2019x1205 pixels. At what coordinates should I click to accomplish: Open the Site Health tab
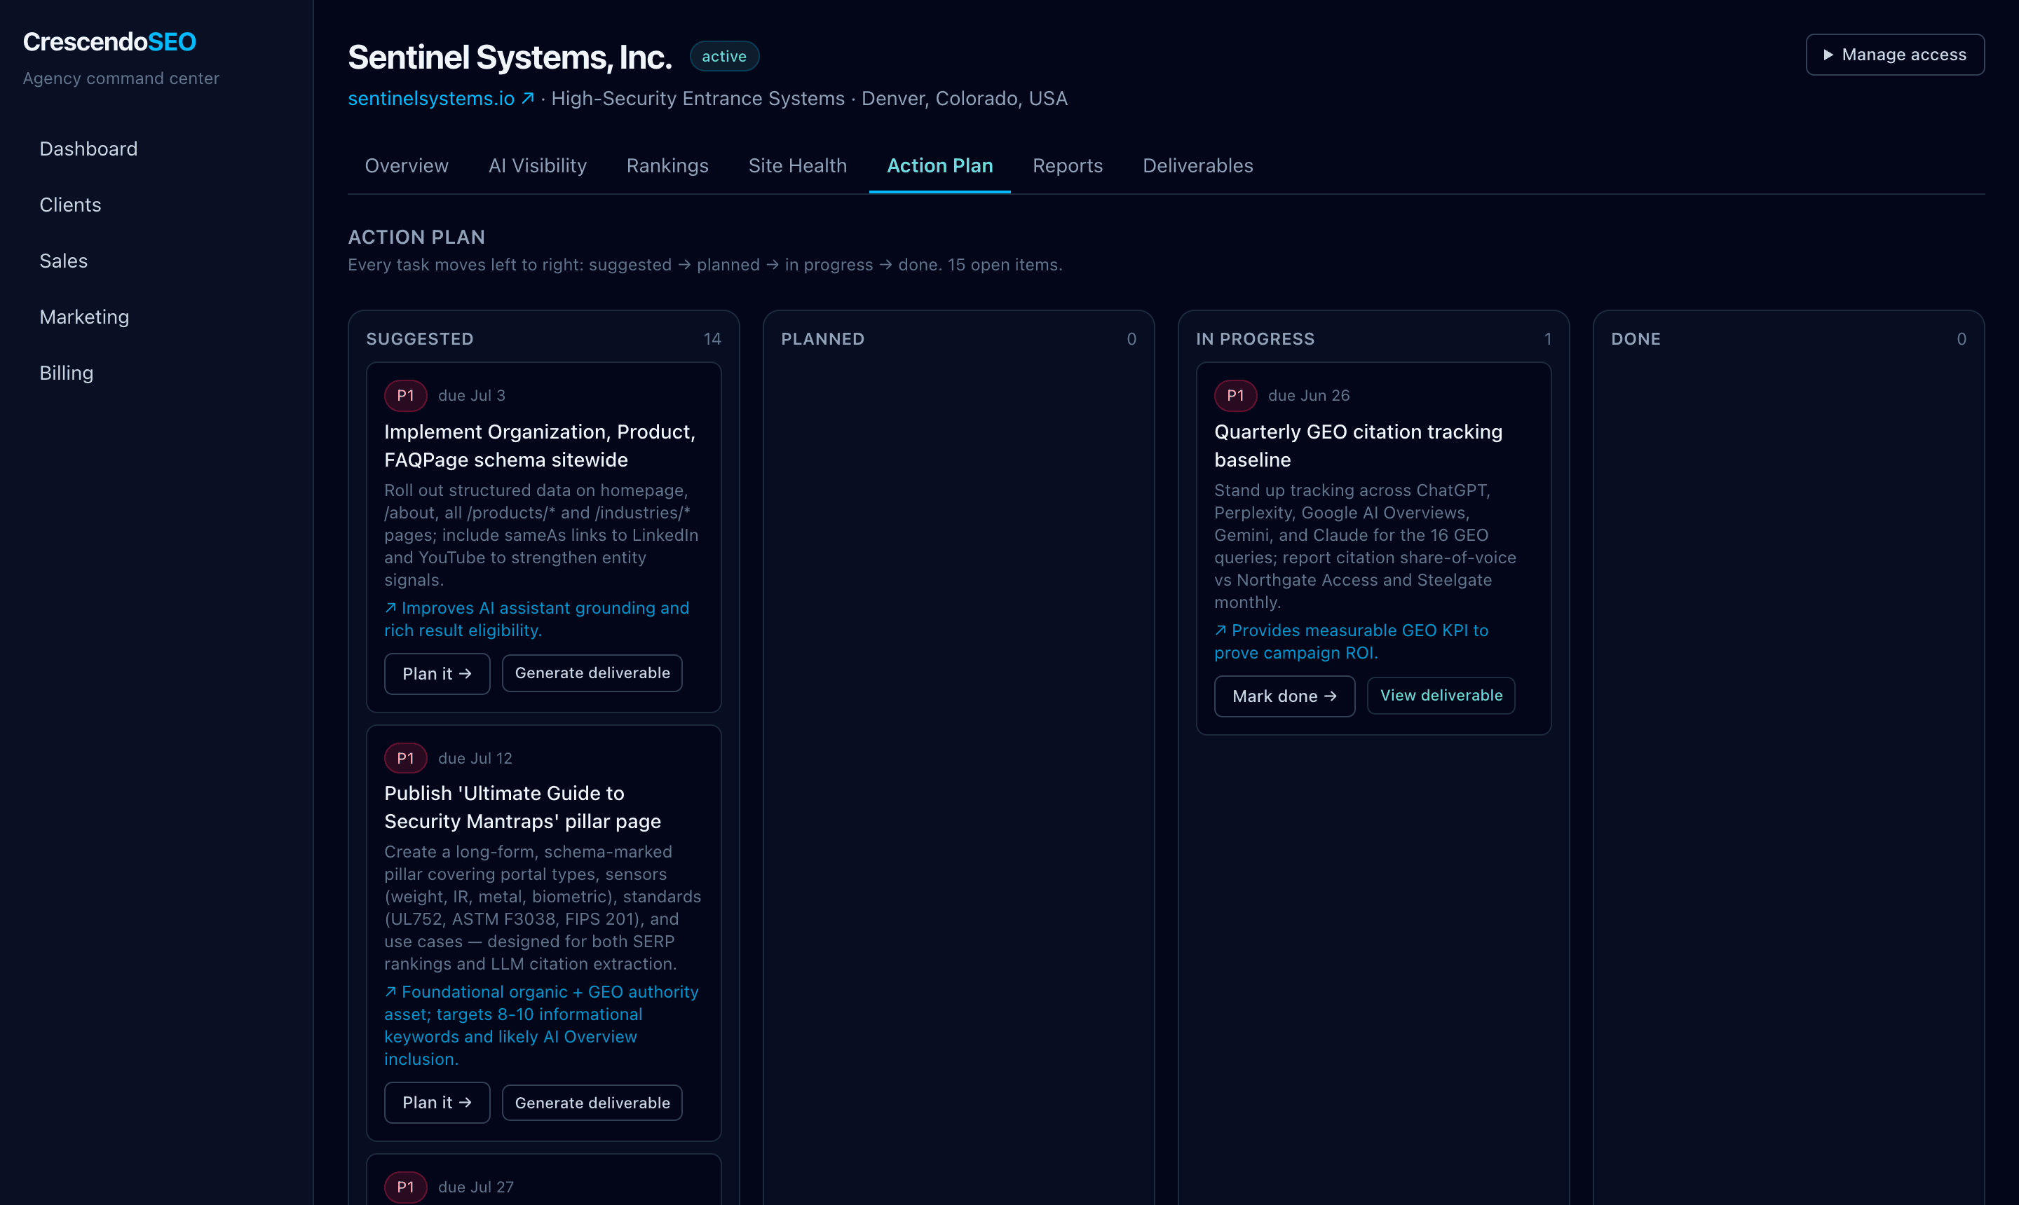(797, 165)
